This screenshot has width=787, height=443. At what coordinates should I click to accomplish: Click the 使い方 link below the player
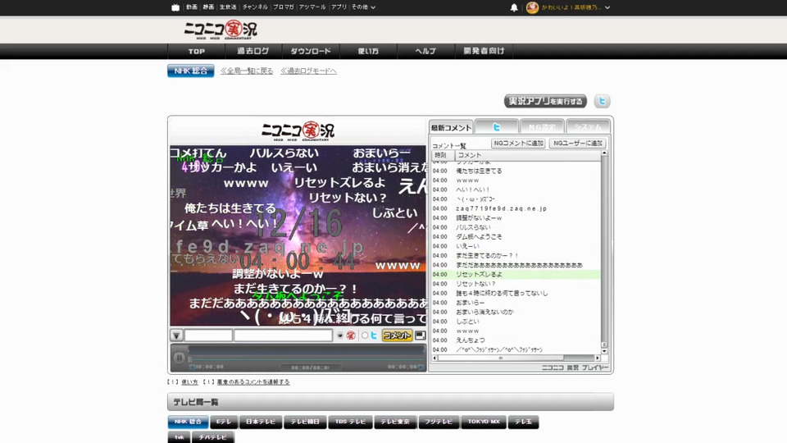coord(189,382)
